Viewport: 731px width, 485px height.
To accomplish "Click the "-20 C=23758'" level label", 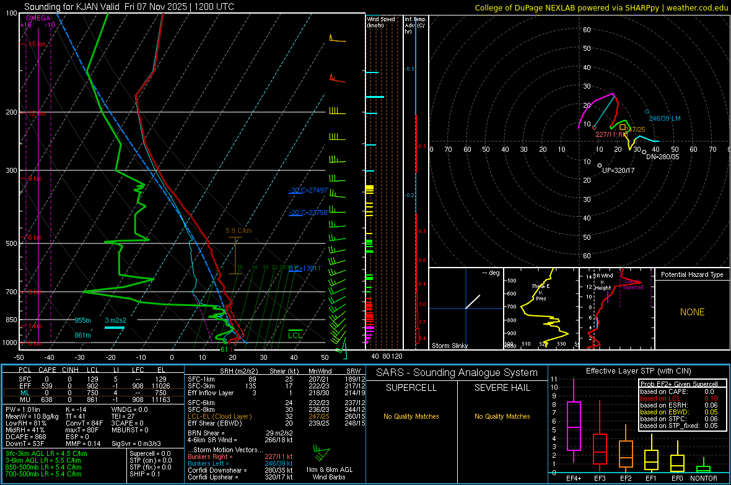I will click(x=309, y=212).
